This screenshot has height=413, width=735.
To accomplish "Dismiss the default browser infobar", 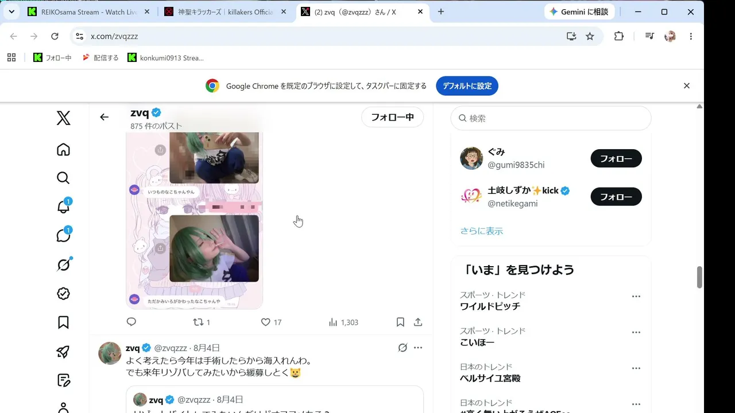I will pos(686,85).
